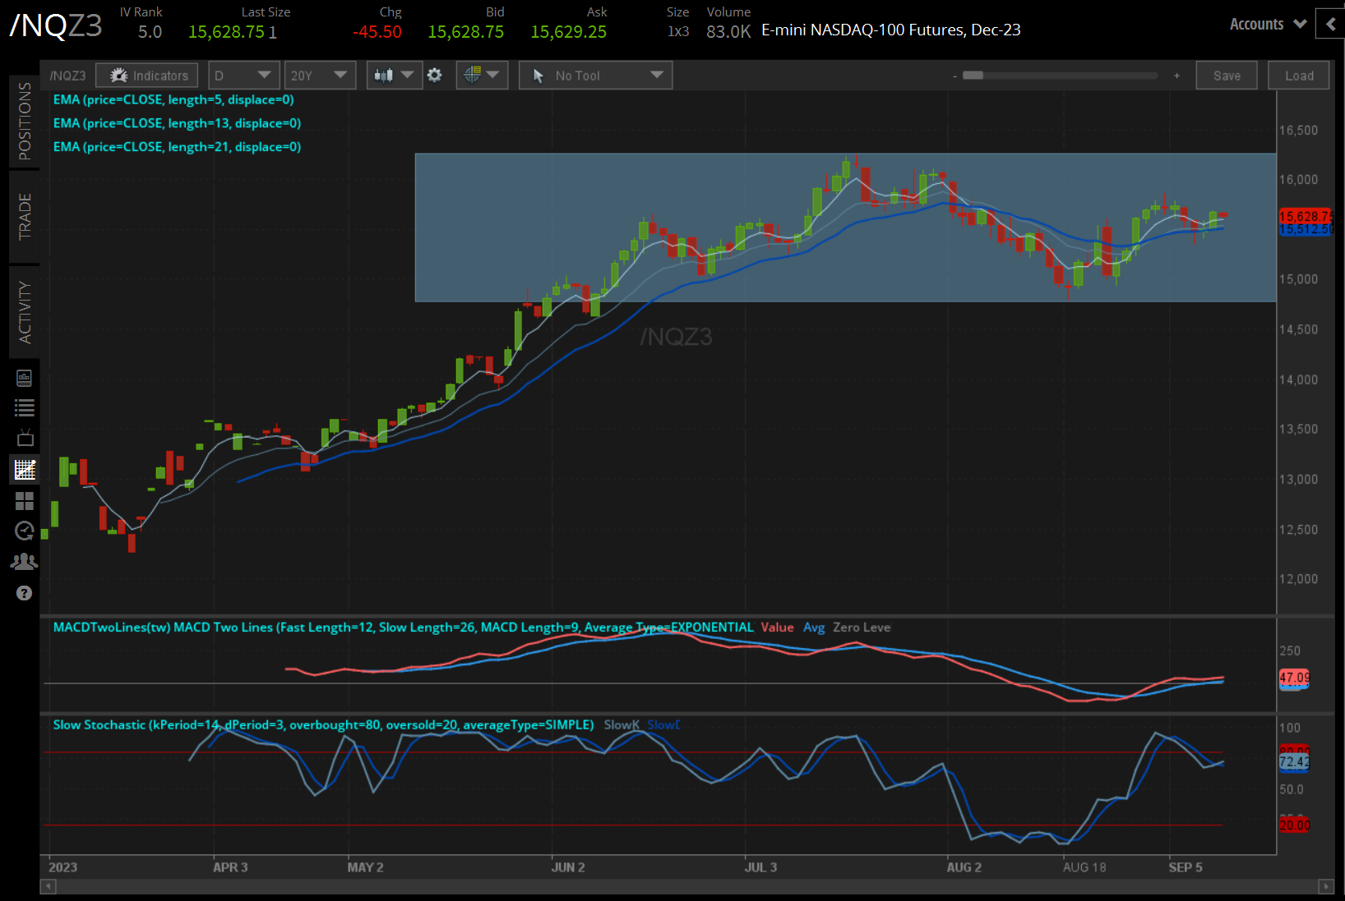1345x901 pixels.
Task: Expand the D aggregation period dropdown
Action: (243, 76)
